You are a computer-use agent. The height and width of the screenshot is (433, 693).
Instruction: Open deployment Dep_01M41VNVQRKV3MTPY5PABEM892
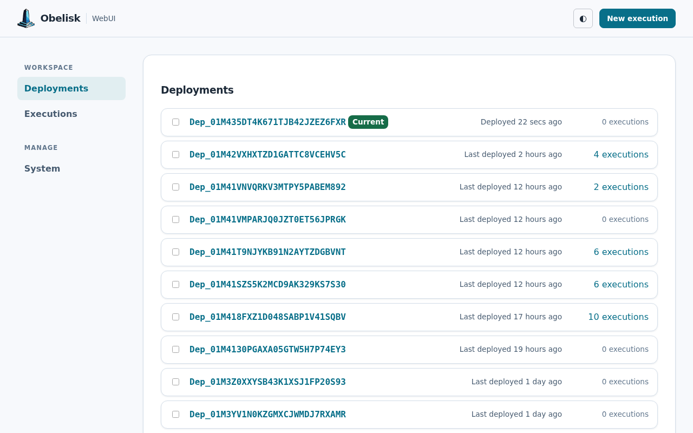click(x=267, y=187)
